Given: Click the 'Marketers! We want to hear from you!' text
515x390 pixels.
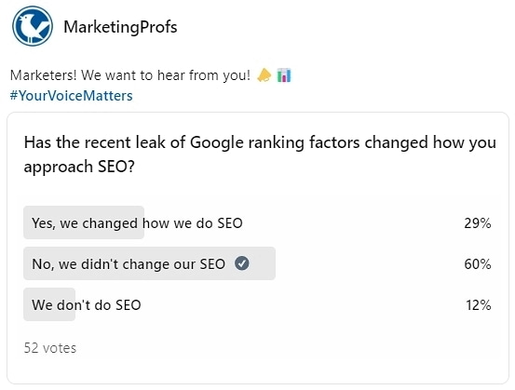Looking at the screenshot, I should [130, 75].
